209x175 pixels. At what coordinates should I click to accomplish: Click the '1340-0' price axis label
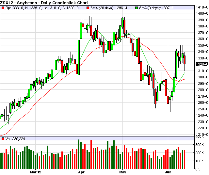[202, 52]
